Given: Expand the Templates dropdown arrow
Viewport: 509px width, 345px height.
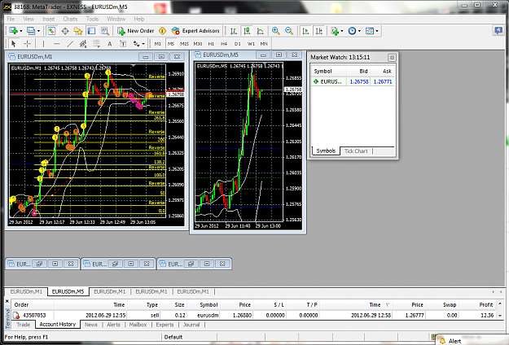Looking at the screenshot, I should point(377,31).
